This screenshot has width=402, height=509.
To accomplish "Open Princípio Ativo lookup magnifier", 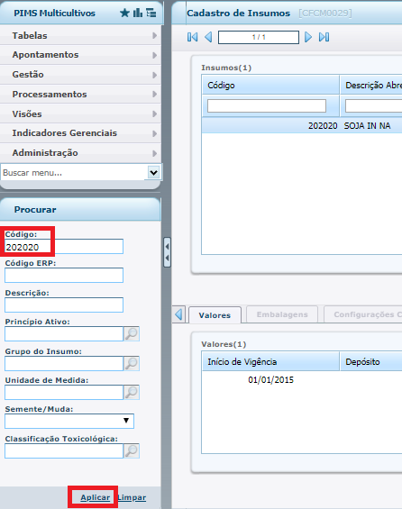I will click(x=132, y=333).
